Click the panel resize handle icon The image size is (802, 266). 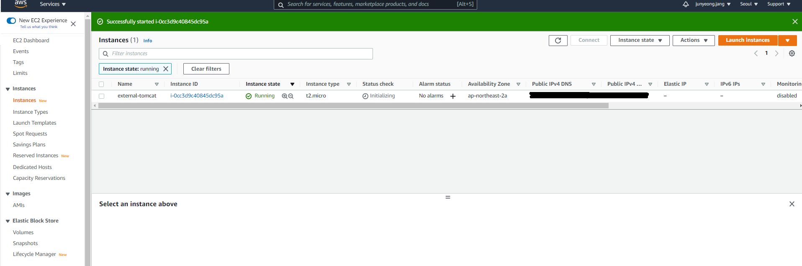point(448,197)
